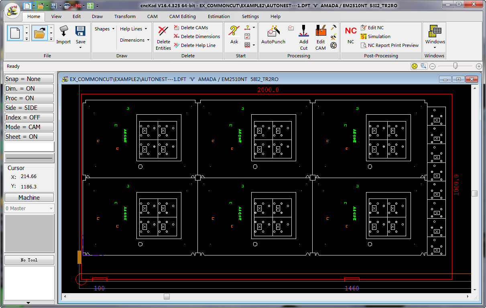The image size is (486, 308).
Task: Switch to the CAM Editing tab
Action: 183,16
